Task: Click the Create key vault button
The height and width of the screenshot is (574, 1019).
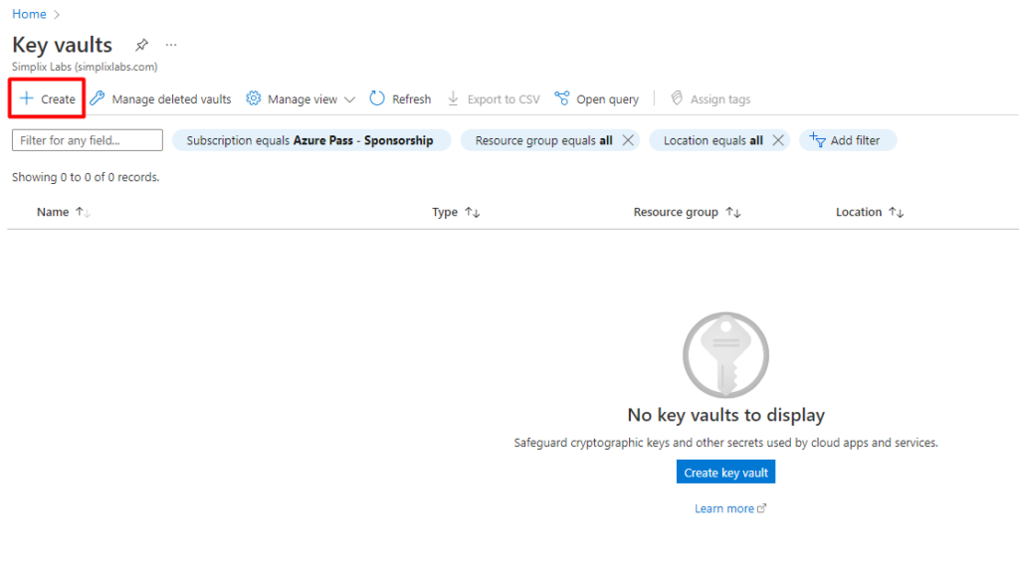Action: pyautogui.click(x=725, y=473)
